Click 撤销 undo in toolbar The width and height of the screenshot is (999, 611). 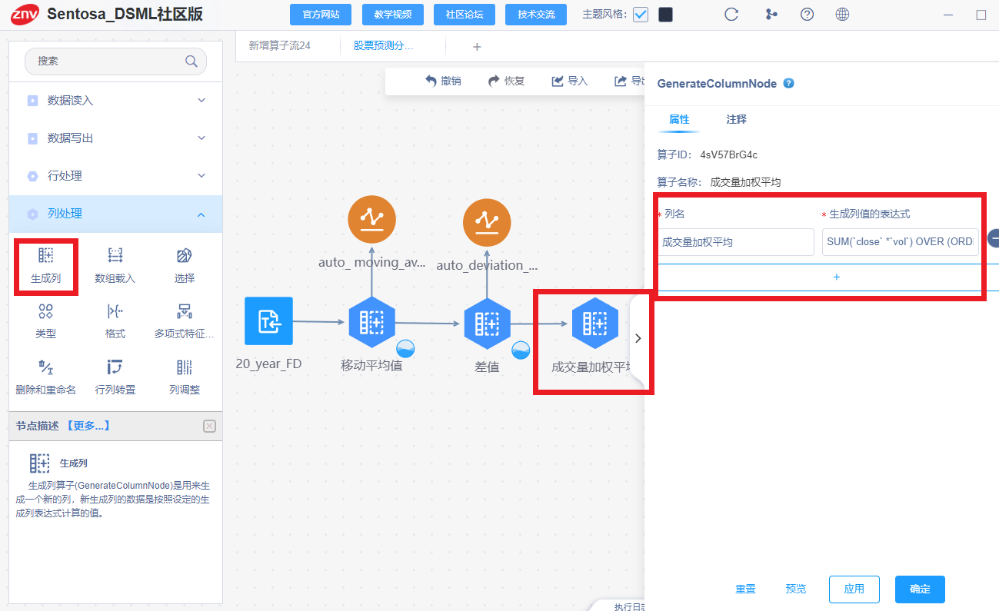tap(443, 81)
